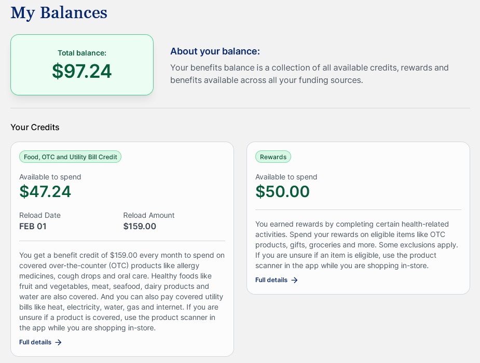480x363 pixels.
Task: Click the $50.00 rewards amount
Action: pos(282,191)
